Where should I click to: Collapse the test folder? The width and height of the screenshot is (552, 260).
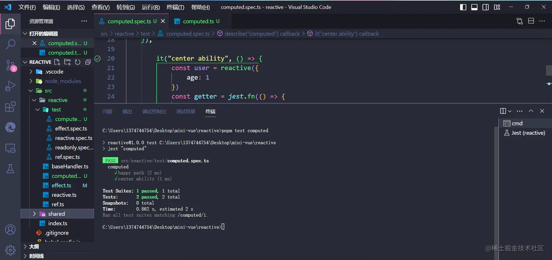click(38, 109)
